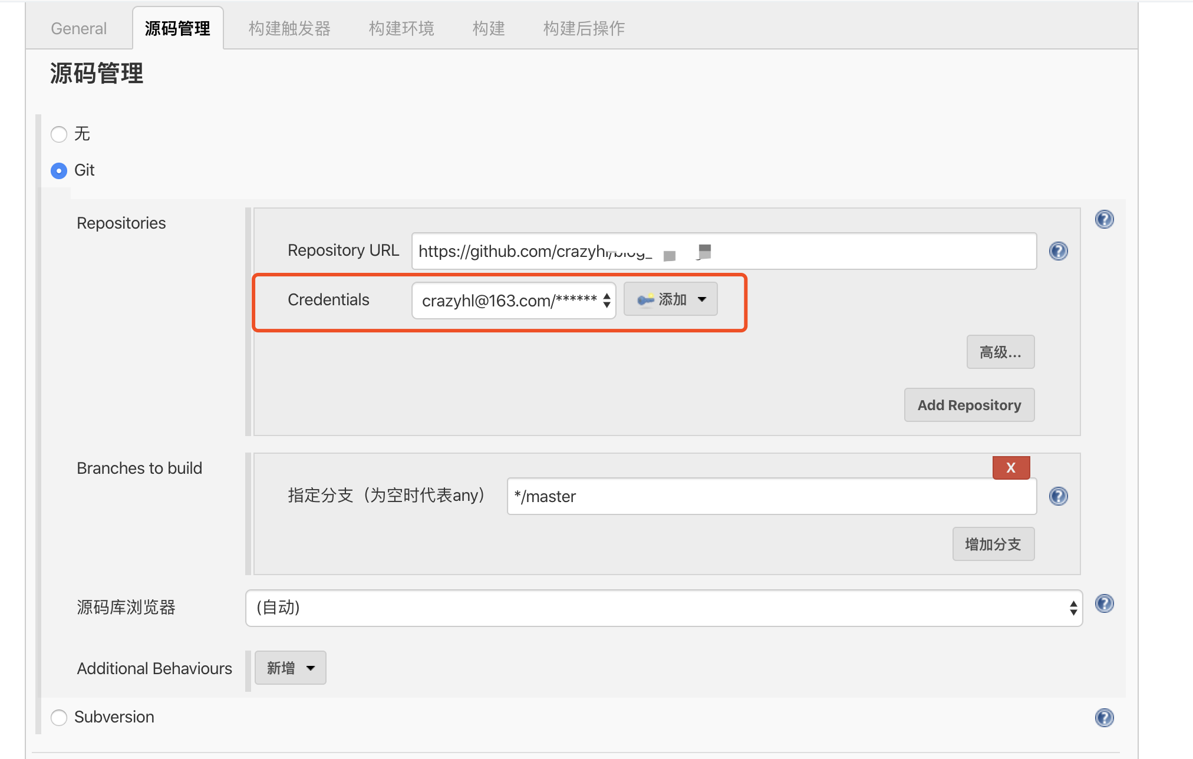Open the 新增 dropdown under Additional Behaviours

tap(290, 668)
